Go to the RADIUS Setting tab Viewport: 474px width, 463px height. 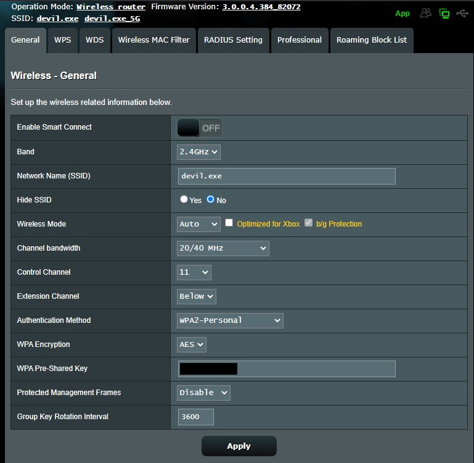(233, 40)
